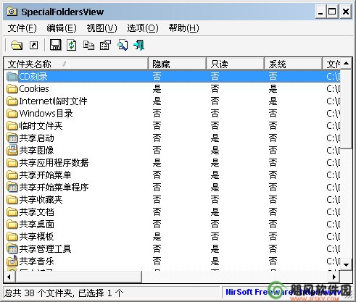The width and height of the screenshot is (356, 302).
Task: Click the 共享启动 folder icon
Action: 12,138
